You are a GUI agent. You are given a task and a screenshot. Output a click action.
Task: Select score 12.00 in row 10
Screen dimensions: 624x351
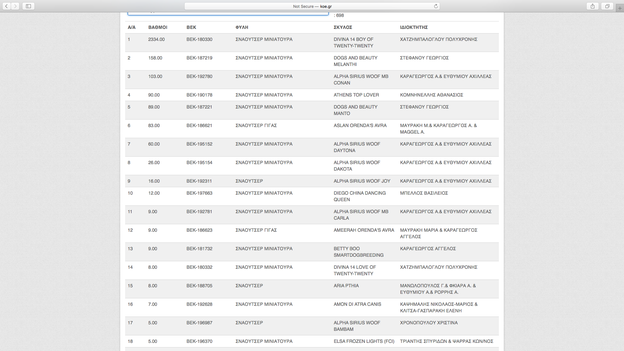[154, 193]
